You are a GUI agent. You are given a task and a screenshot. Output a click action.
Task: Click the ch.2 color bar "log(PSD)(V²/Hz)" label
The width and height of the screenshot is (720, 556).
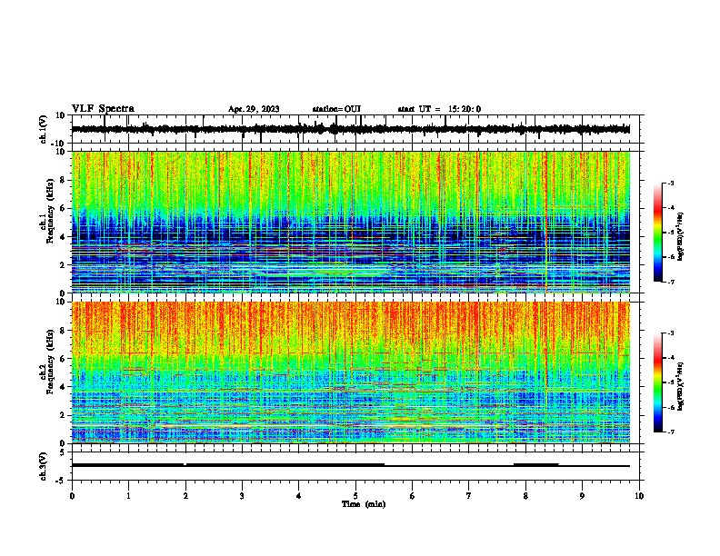(681, 386)
